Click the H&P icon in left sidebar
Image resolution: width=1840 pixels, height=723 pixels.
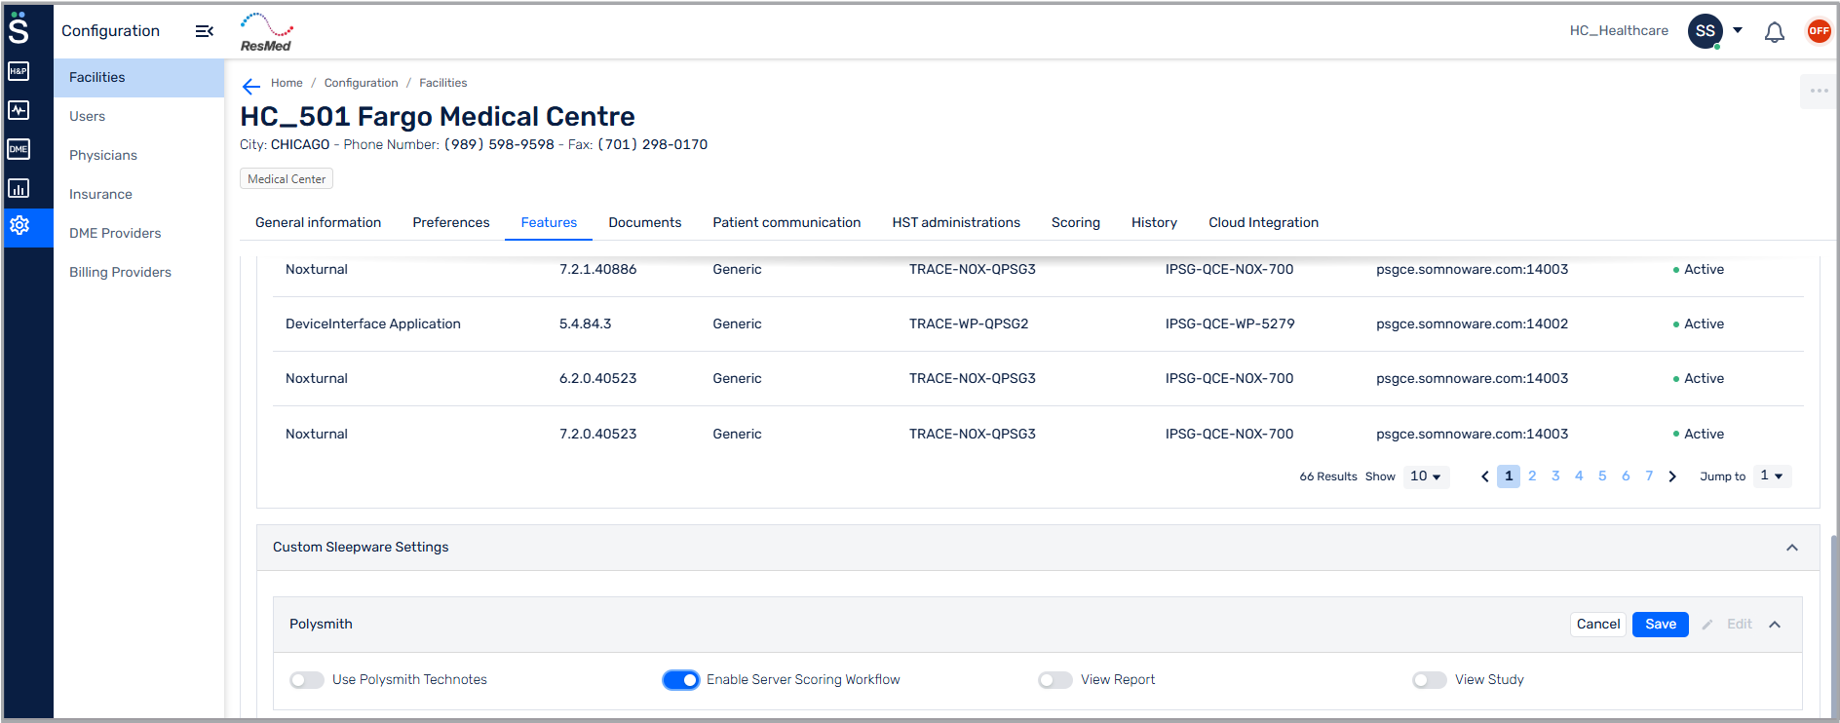pos(19,71)
